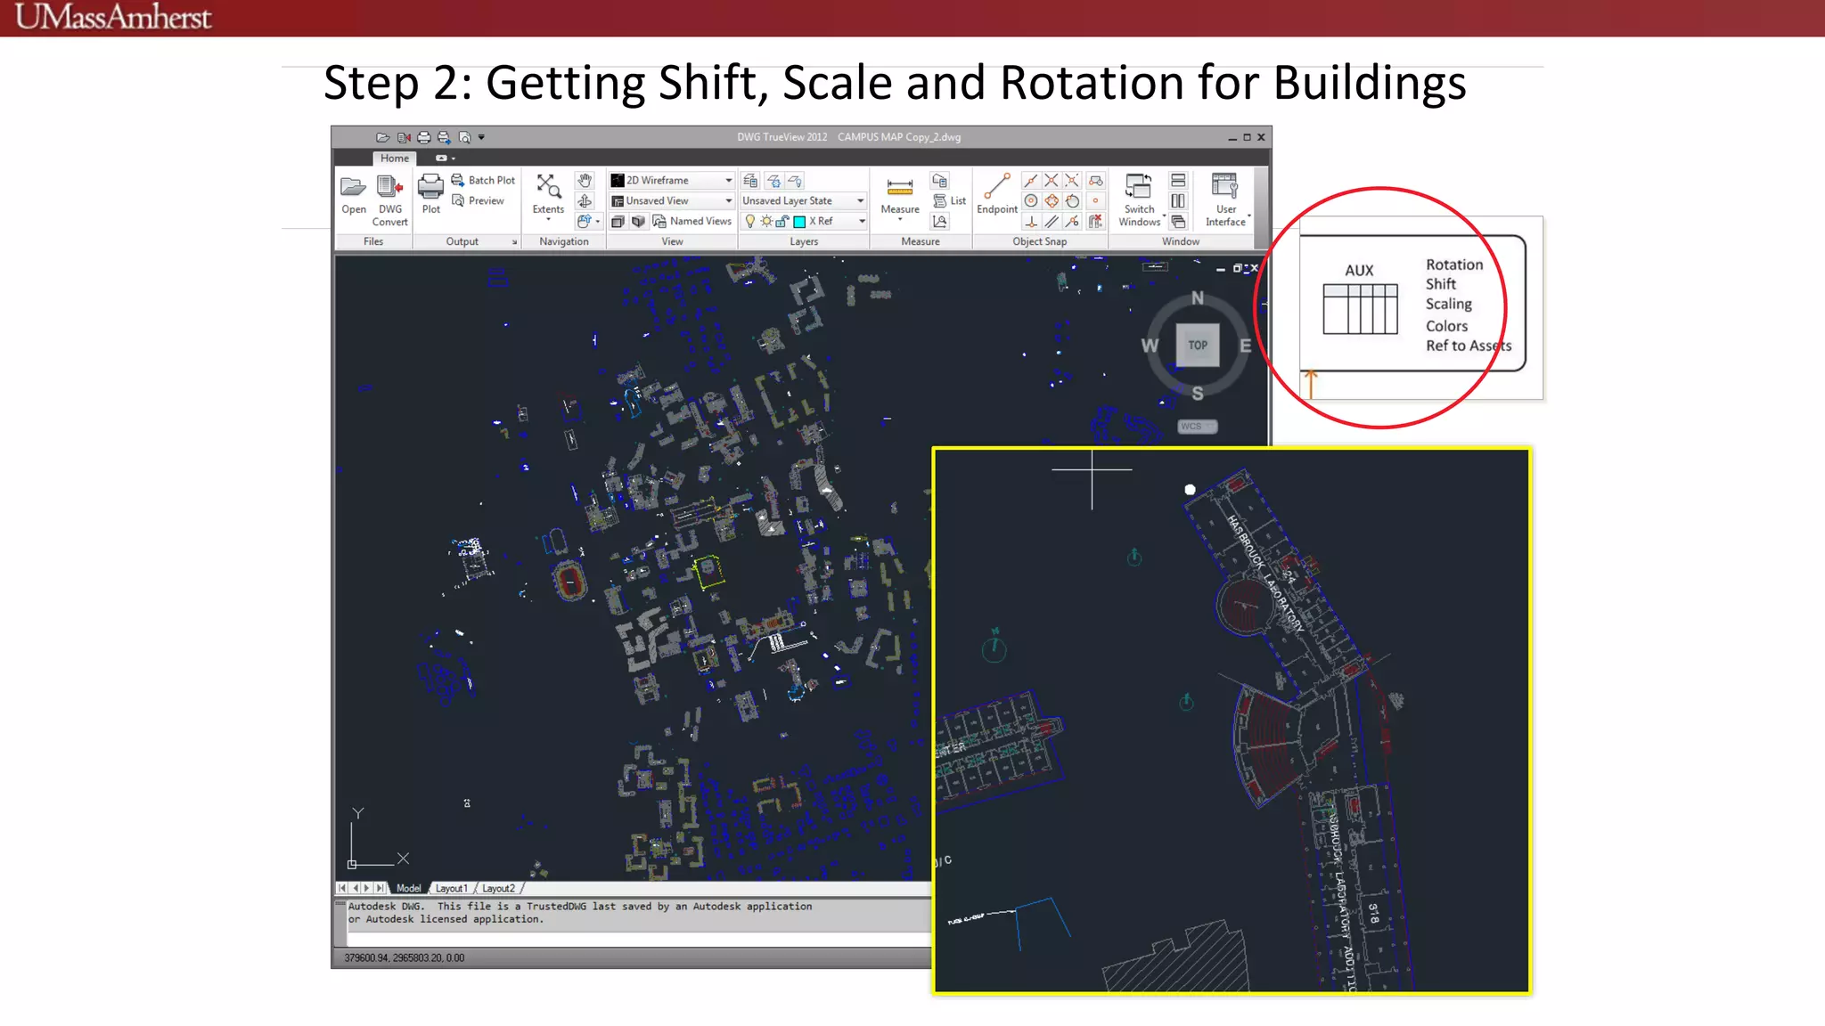The height and width of the screenshot is (1026, 1825).
Task: Switch to perspective projection cube icon
Action: [638, 221]
